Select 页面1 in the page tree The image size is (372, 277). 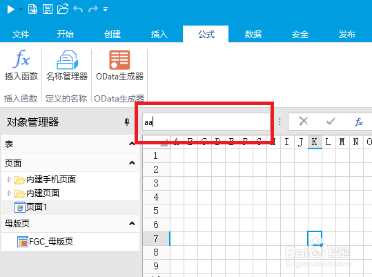click(31, 207)
